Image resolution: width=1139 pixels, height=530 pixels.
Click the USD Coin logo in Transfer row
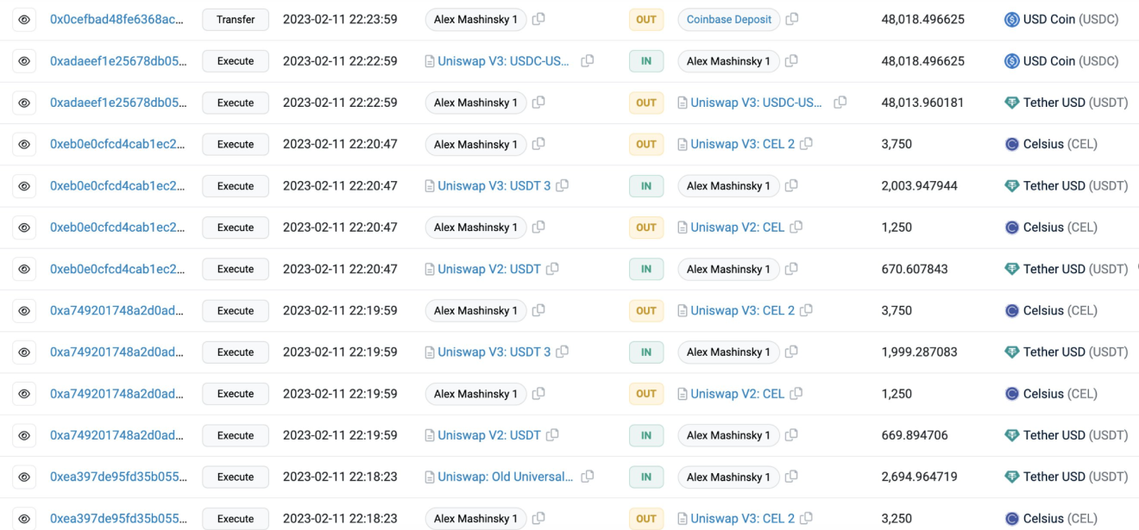[1011, 19]
